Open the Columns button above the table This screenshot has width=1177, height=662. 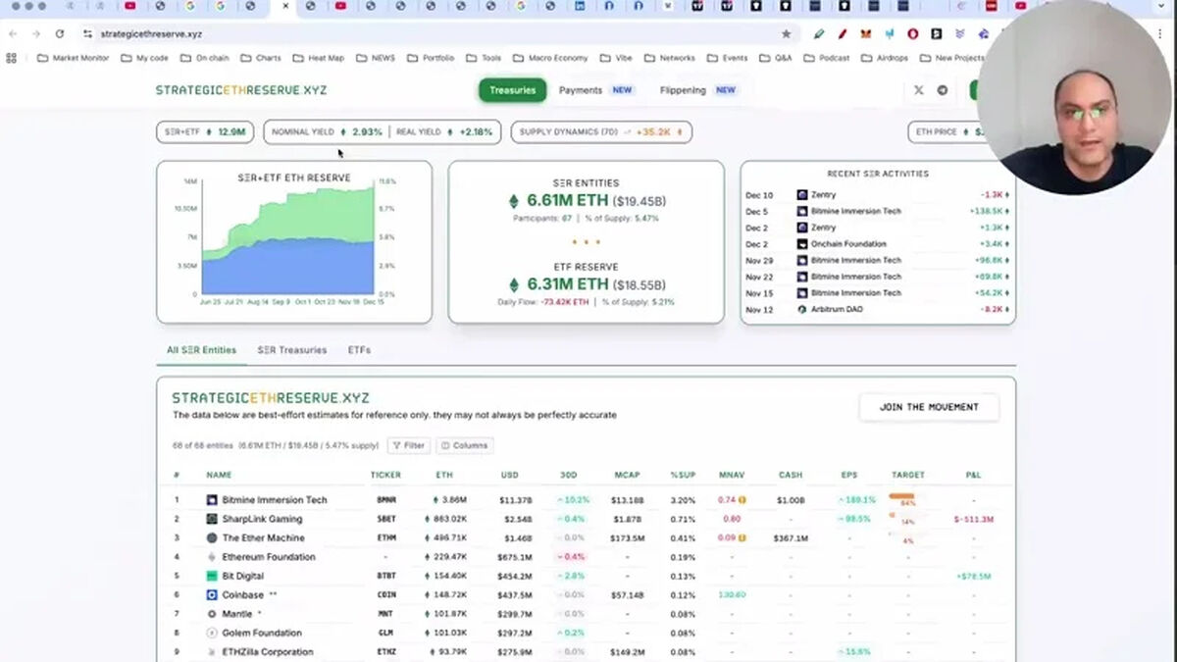464,445
